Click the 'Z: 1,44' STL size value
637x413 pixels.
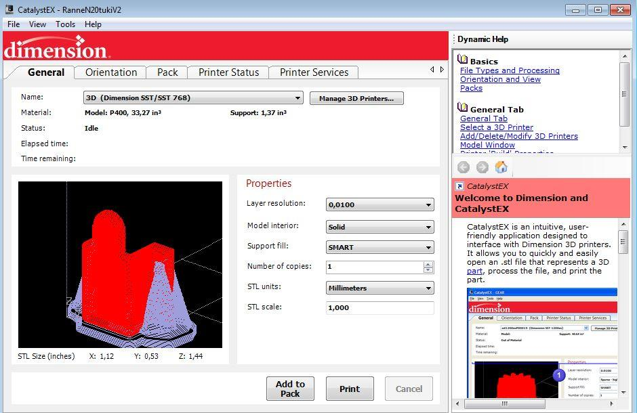(190, 356)
